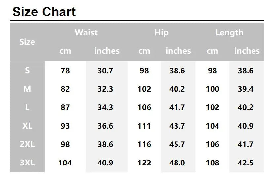Select the S size row label
The width and height of the screenshot is (274, 179).
click(x=27, y=71)
